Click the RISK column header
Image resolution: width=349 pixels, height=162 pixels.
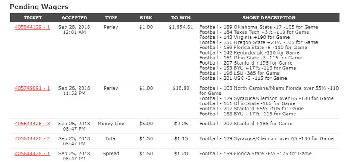pyautogui.click(x=146, y=18)
